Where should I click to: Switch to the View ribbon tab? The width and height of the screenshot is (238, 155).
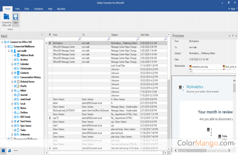[17, 8]
